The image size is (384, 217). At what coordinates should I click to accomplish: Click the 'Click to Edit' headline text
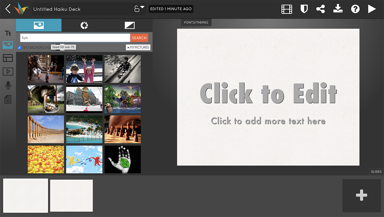[x=268, y=93]
